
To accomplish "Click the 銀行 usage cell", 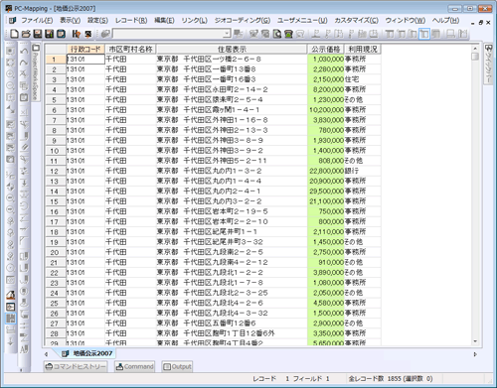I will pos(363,171).
